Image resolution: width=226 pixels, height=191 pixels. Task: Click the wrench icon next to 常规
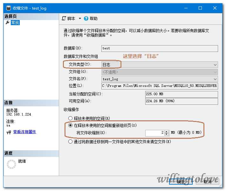[x=7, y=23]
